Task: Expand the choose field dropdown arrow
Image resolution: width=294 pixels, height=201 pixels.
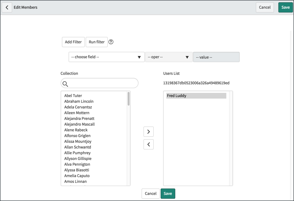Action: (x=139, y=57)
